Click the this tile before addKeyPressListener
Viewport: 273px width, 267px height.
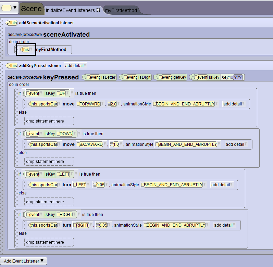click(12, 66)
